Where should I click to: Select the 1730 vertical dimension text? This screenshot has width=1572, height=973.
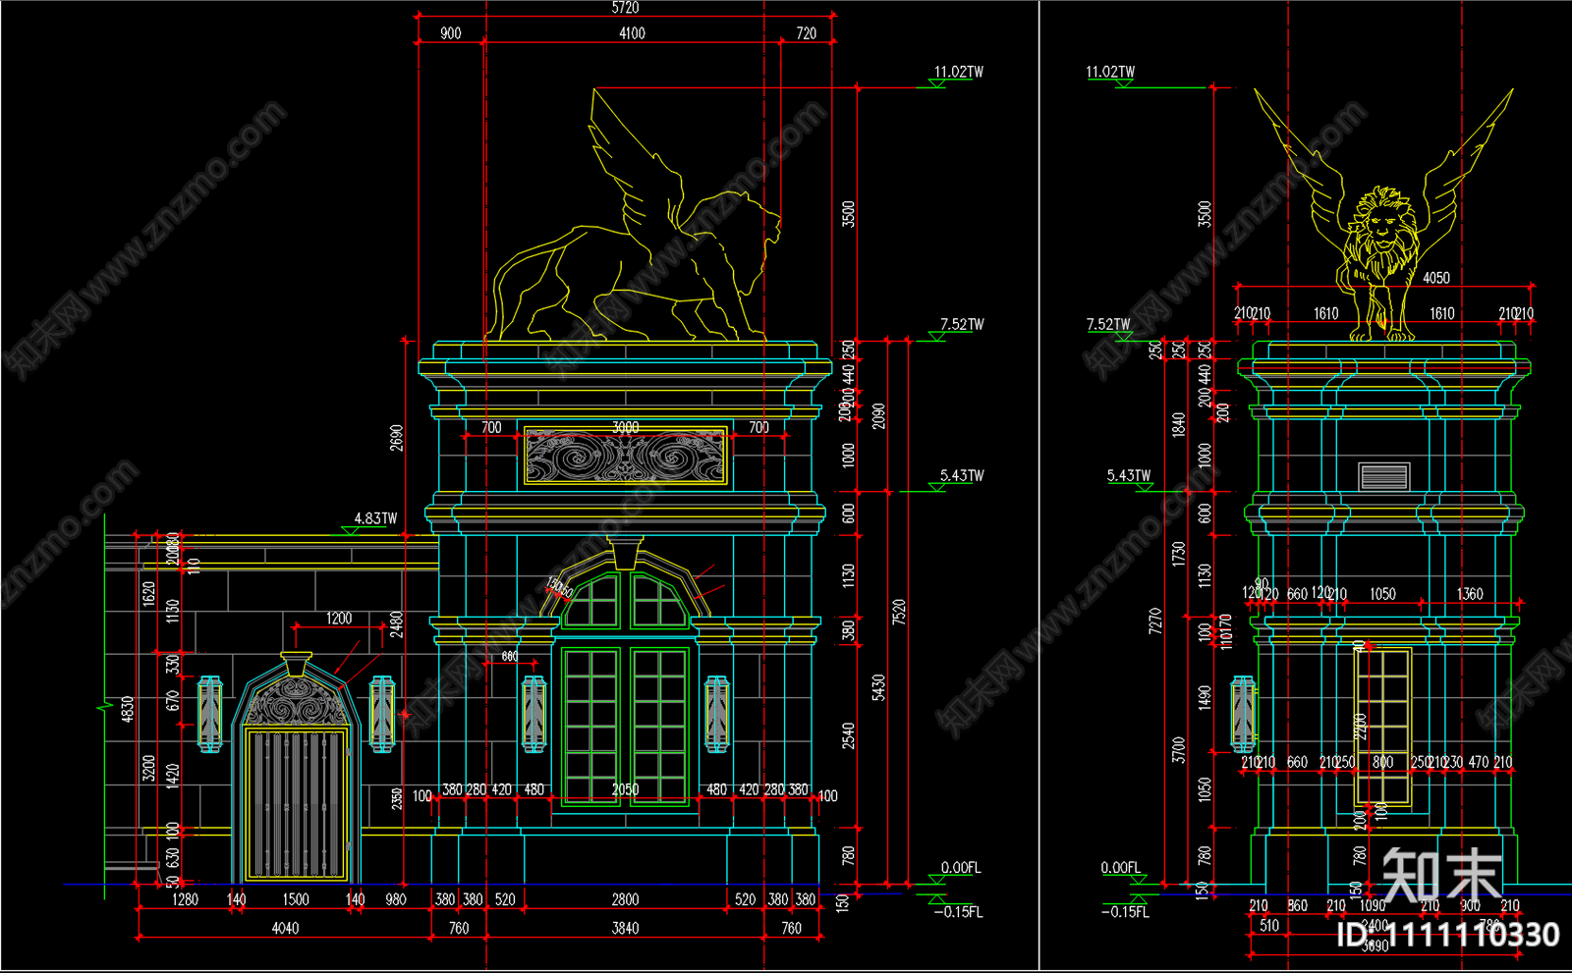(1178, 555)
